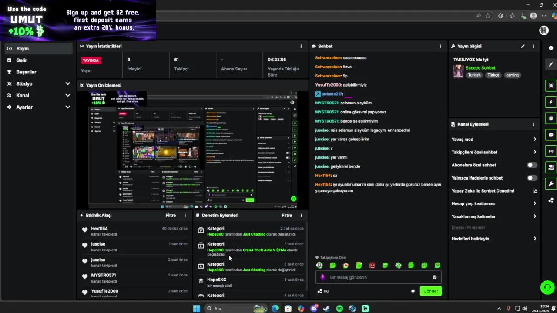
Task: Toggle the wrench stream info widget icon
Action: click(x=551, y=184)
